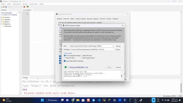Viewport: 183px width, 103px height.
Task: Open Task View from the taskbar
Action: [62, 100]
